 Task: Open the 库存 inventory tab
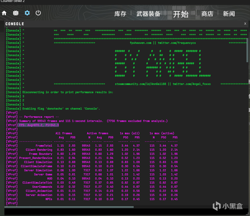(x=120, y=14)
